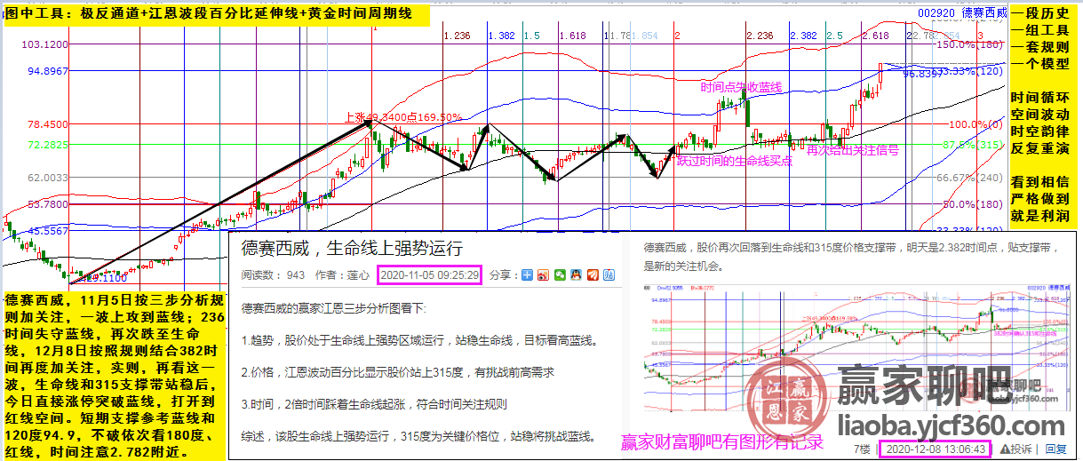
Task: Click the 回复 reply link
Action: [x=1055, y=449]
